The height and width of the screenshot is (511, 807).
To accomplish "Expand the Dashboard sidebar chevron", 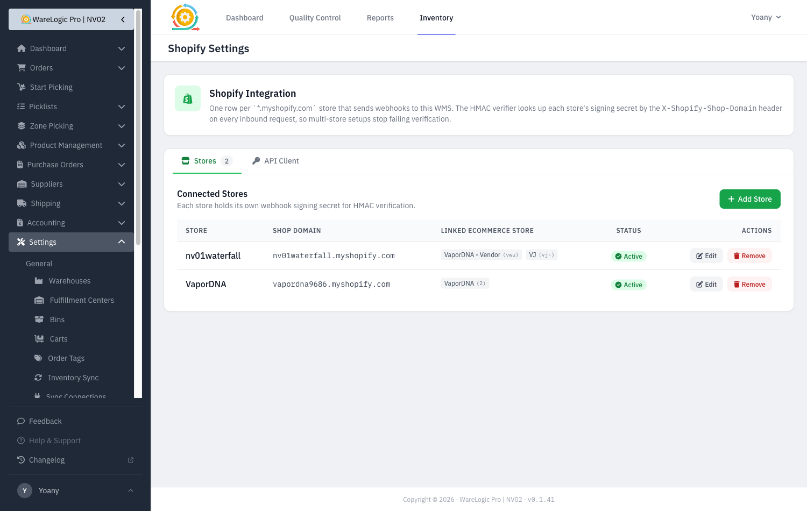I will point(122,48).
